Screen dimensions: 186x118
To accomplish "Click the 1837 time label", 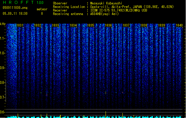I will pyautogui.click(x=126, y=25).
